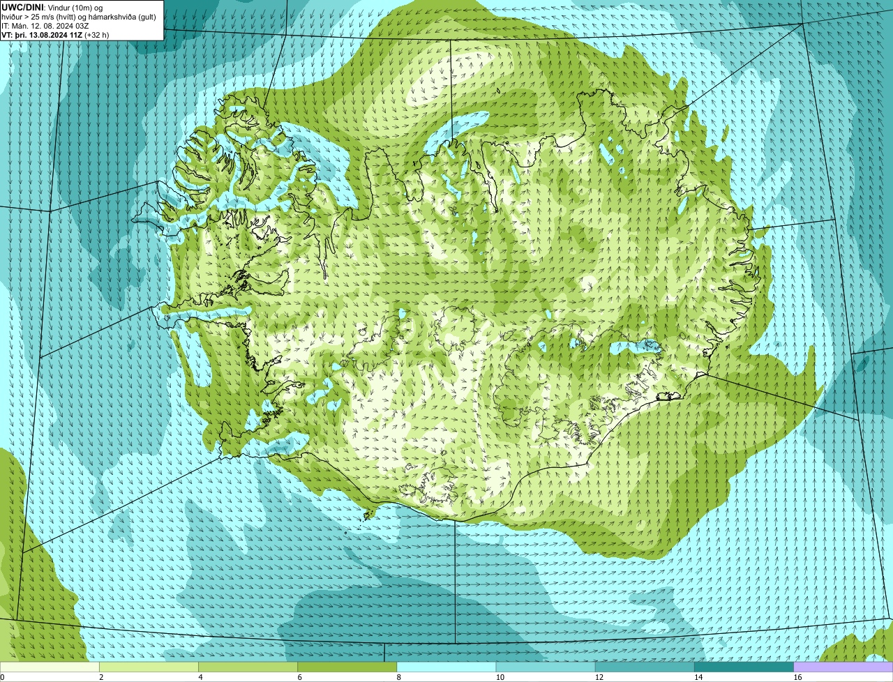This screenshot has height=682, width=893.
Task: Click the legend scale label "2"
Action: coord(101,677)
